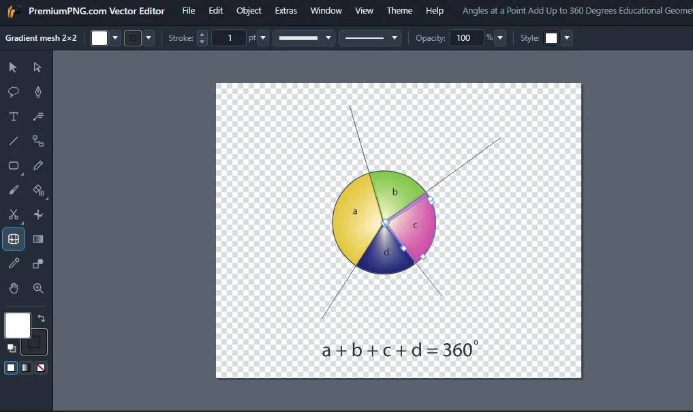Activate the Line Segment tool

[13, 141]
